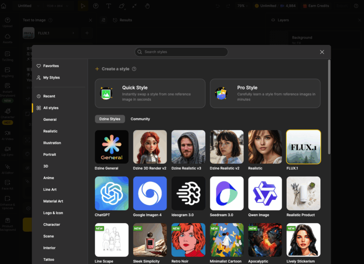Screen dimensions: 364x264
Task: Switch to Community tab
Action: 140,119
